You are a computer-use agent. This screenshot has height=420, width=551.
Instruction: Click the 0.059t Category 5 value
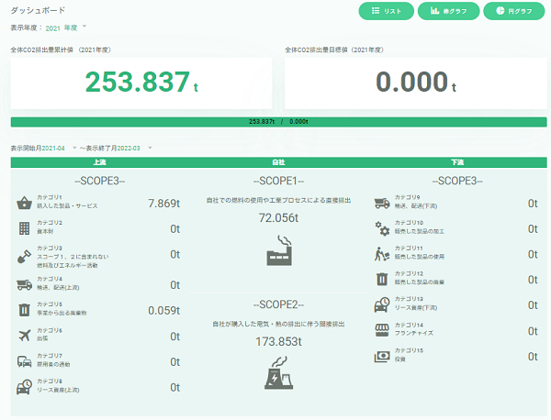[x=163, y=310]
